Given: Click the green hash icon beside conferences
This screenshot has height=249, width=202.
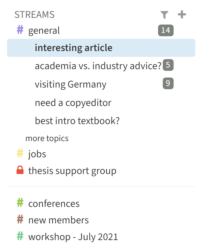Looking at the screenshot, I should [20, 203].
